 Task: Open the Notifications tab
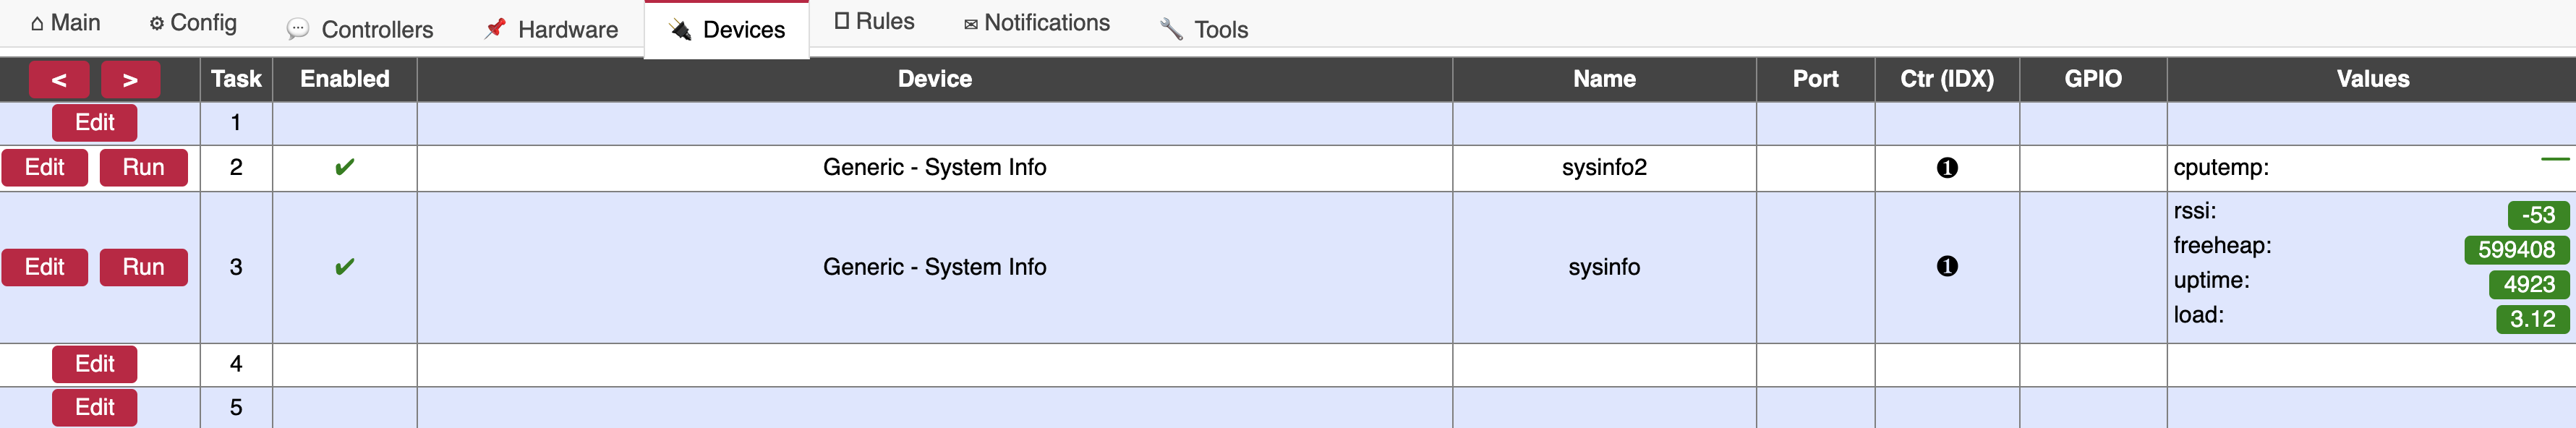click(1036, 22)
